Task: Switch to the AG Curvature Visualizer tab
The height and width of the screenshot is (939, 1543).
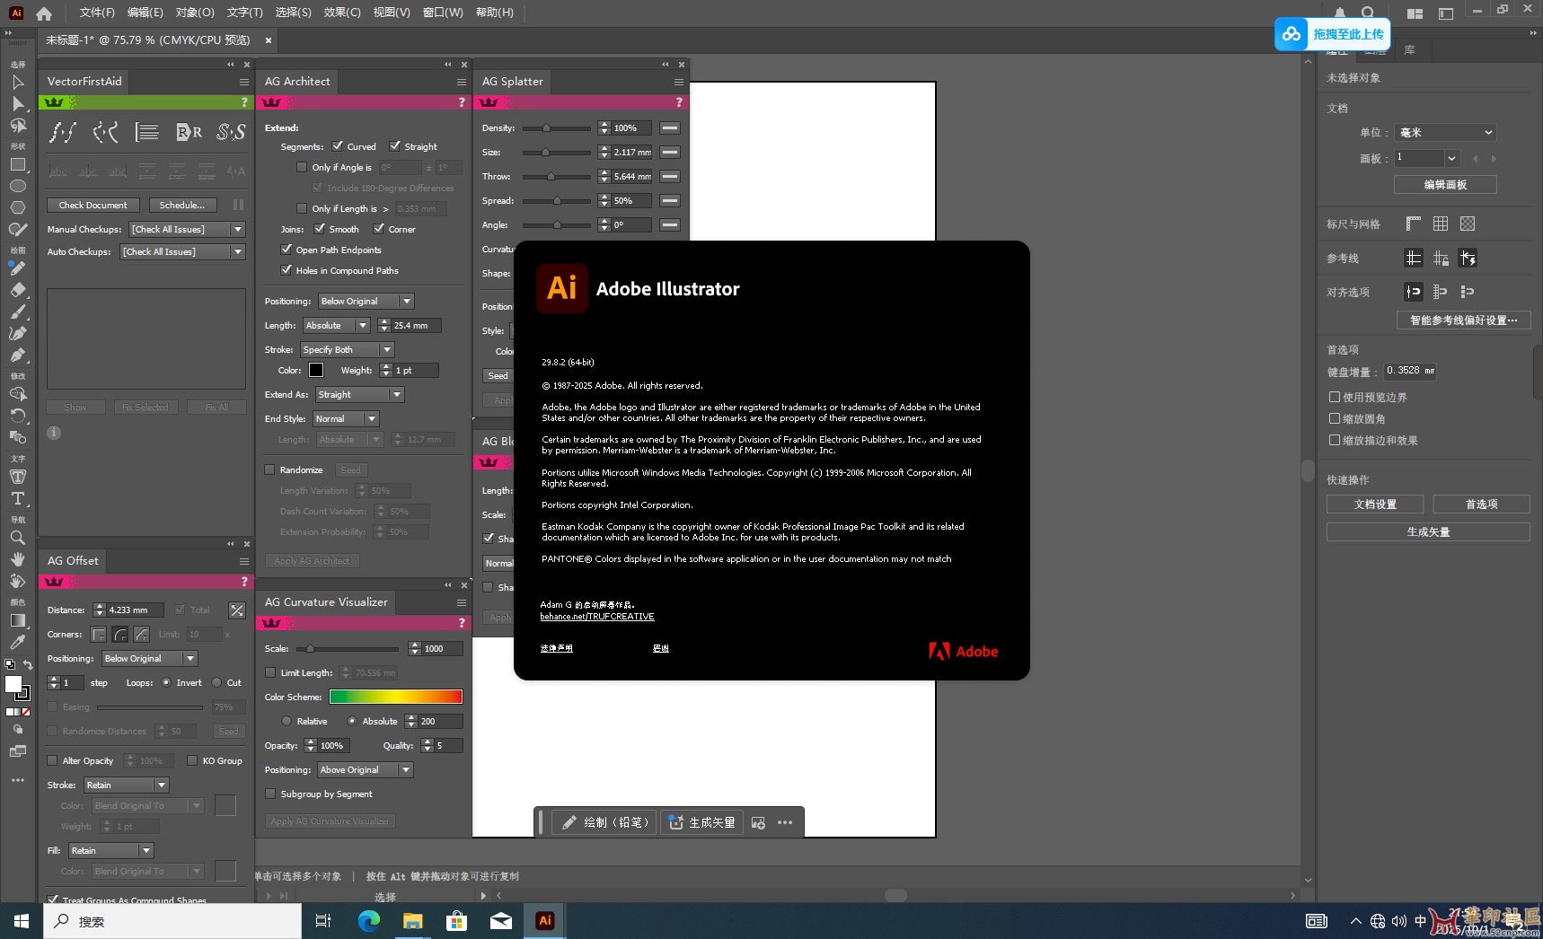Action: coord(326,602)
